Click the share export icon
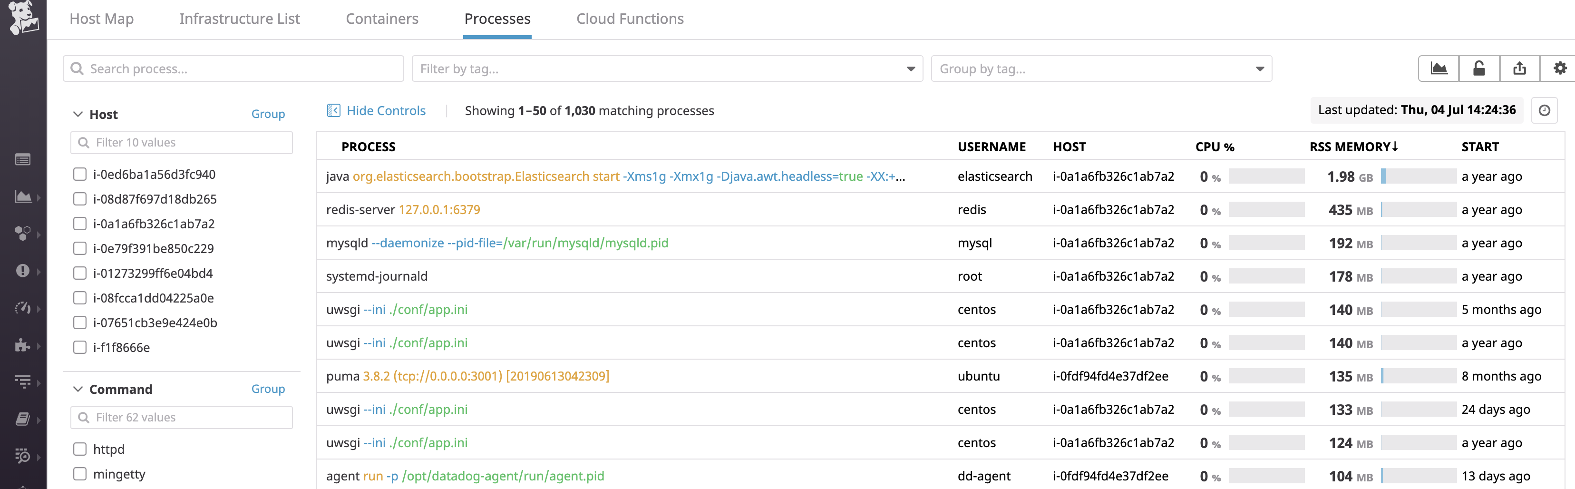The height and width of the screenshot is (489, 1575). click(x=1519, y=68)
